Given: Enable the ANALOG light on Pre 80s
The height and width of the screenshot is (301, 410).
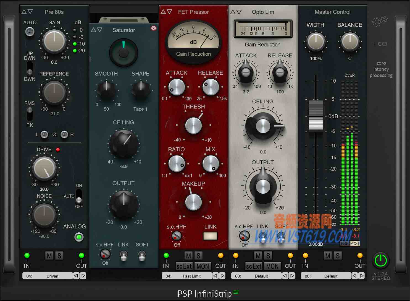Looking at the screenshot, I should (79, 237).
